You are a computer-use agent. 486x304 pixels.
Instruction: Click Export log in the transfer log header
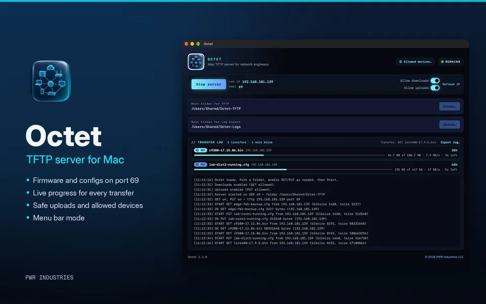pos(450,142)
